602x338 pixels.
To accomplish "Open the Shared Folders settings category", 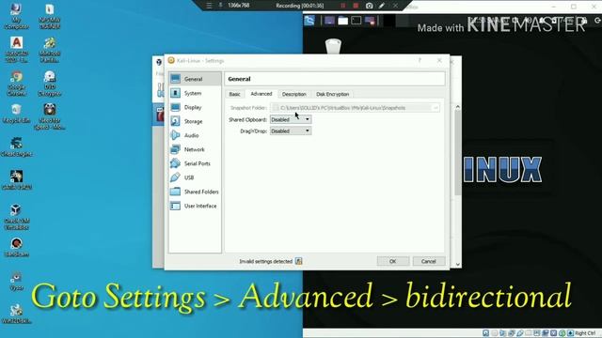I will coord(195,192).
